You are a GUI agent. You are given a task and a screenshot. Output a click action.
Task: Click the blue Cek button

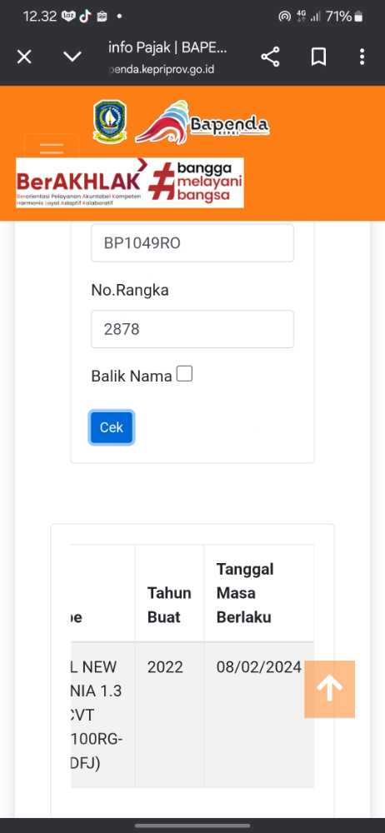click(x=111, y=427)
